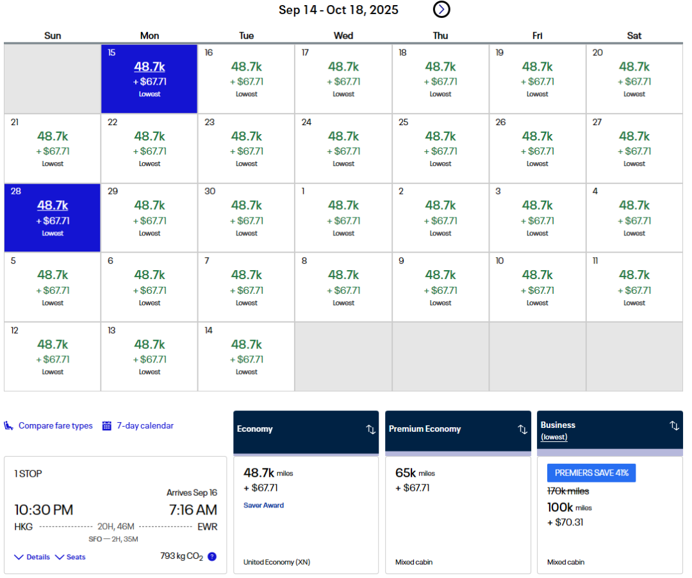
Task: Click the CO2 emissions help question icon
Action: (x=212, y=557)
